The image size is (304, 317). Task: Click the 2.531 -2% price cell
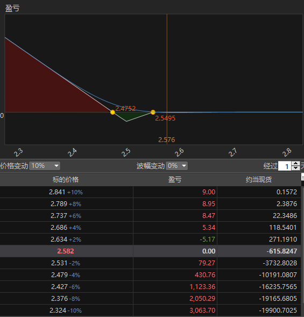[66, 263]
